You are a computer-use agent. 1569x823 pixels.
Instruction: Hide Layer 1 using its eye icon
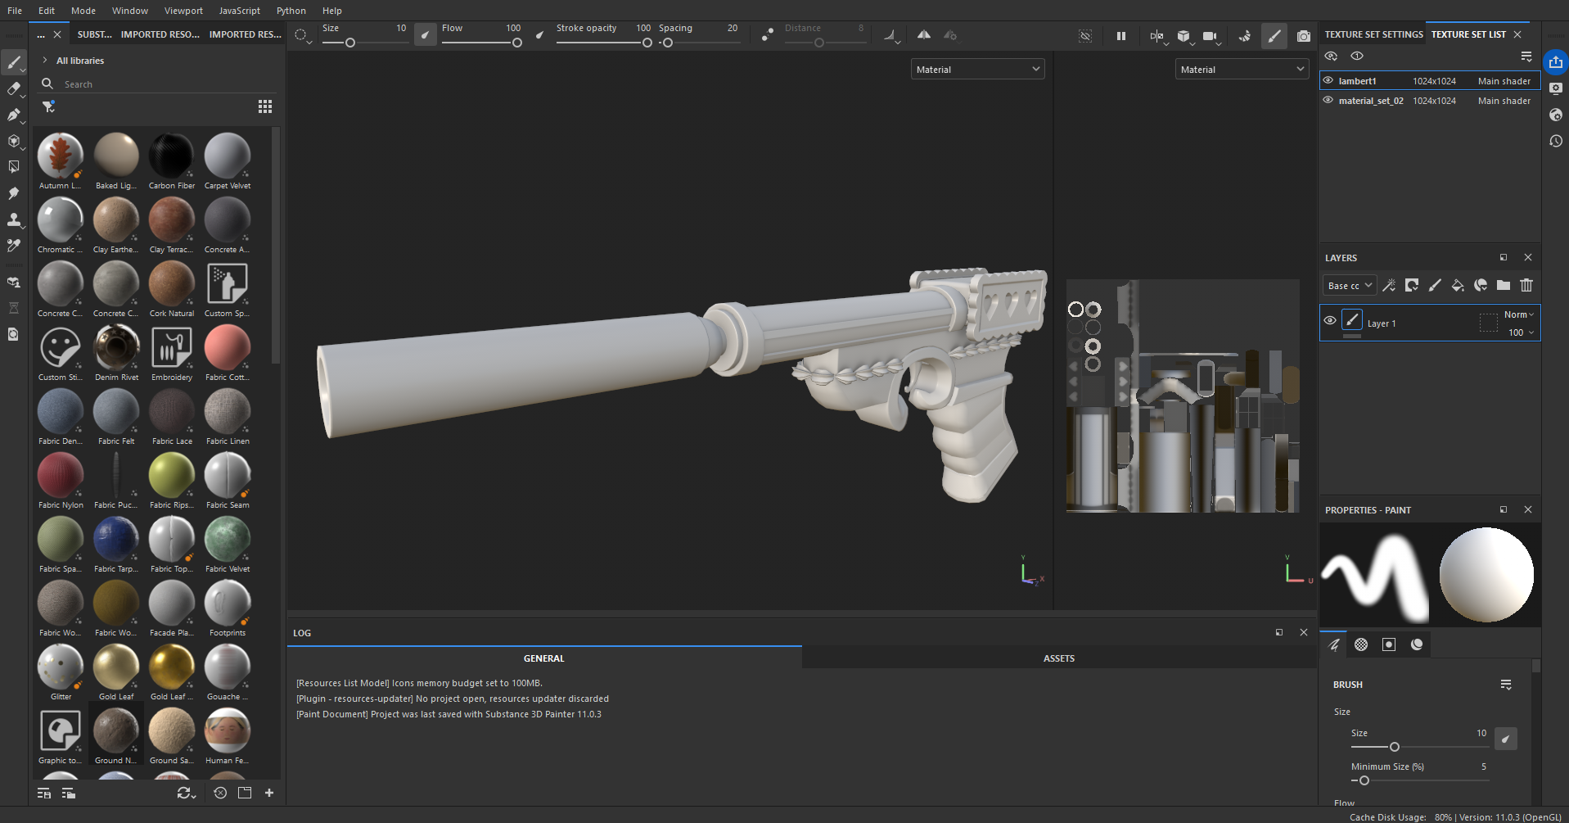point(1330,321)
